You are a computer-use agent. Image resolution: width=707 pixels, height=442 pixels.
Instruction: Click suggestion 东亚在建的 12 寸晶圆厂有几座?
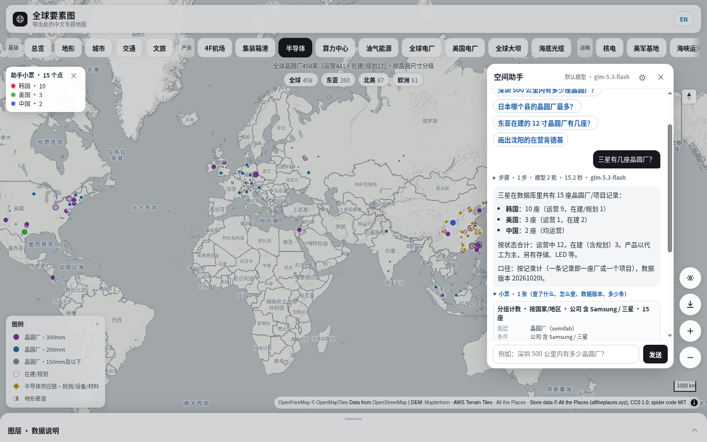545,123
